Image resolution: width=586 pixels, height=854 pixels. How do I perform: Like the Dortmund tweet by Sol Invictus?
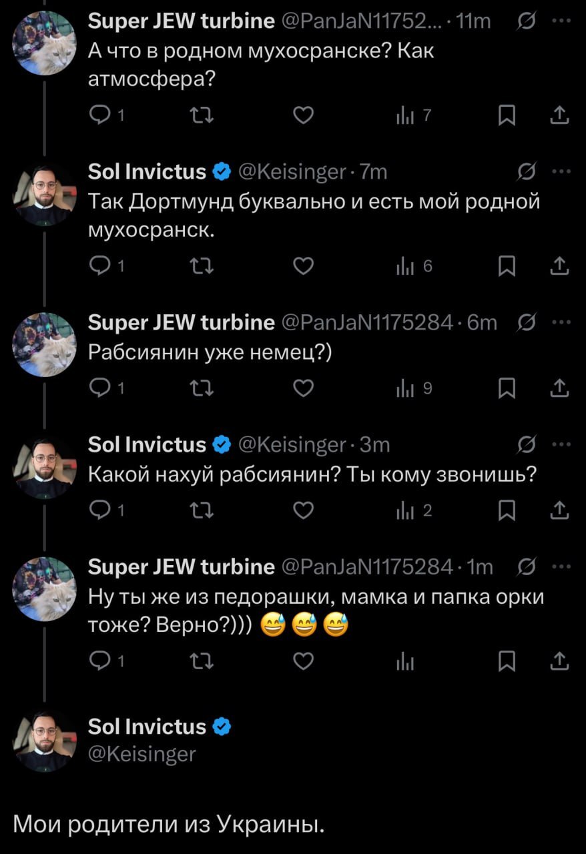point(304,267)
